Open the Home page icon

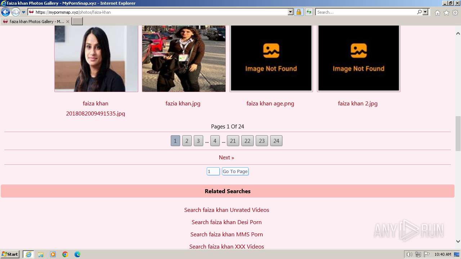[437, 13]
